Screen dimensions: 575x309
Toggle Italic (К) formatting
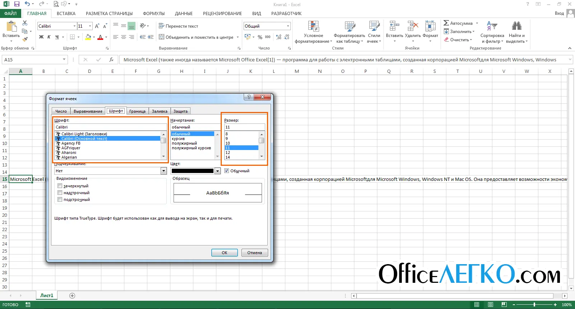tap(49, 37)
